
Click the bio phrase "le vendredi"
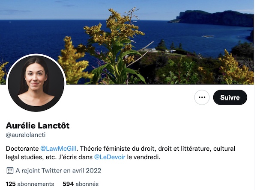(x=143, y=157)
